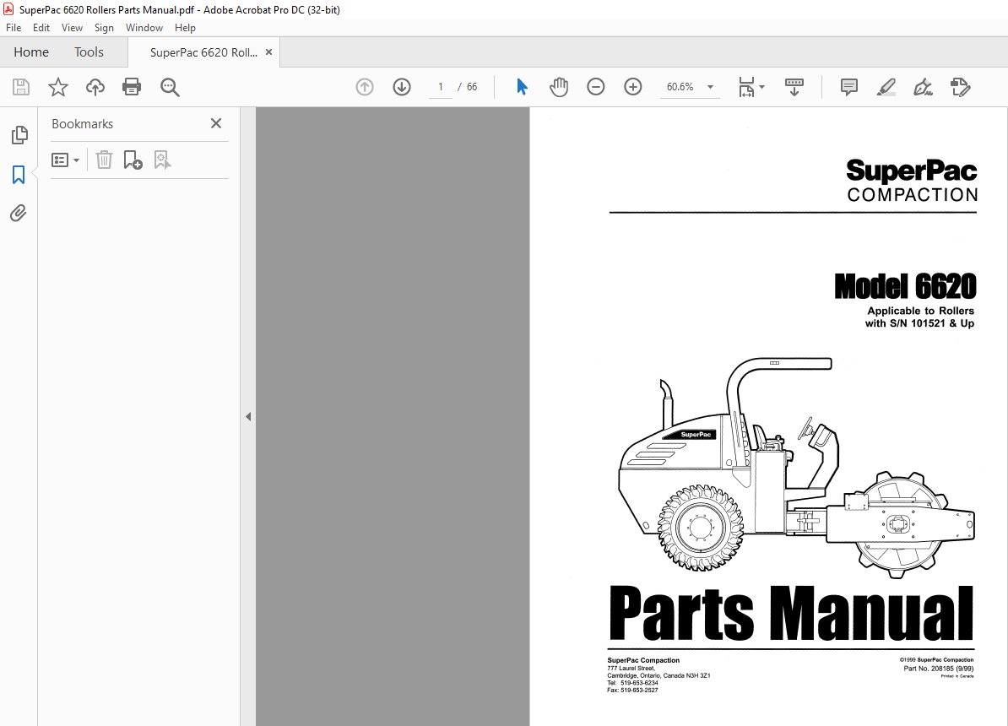Open the Page Thumbnails panel

[x=19, y=135]
